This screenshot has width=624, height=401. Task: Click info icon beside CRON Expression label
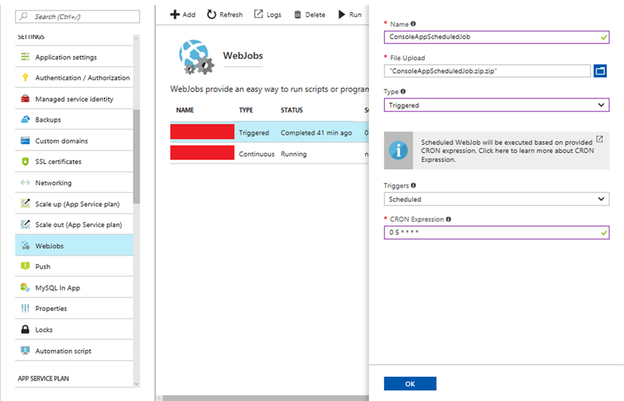click(x=448, y=219)
